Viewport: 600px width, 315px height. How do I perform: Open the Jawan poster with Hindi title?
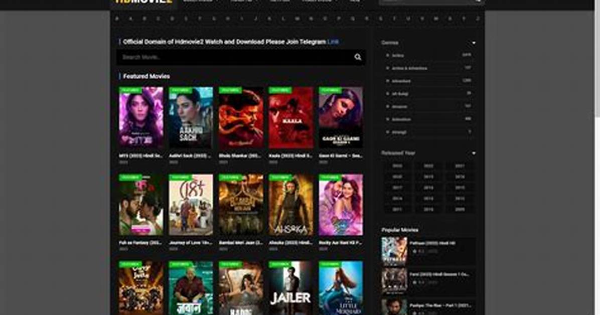click(191, 288)
